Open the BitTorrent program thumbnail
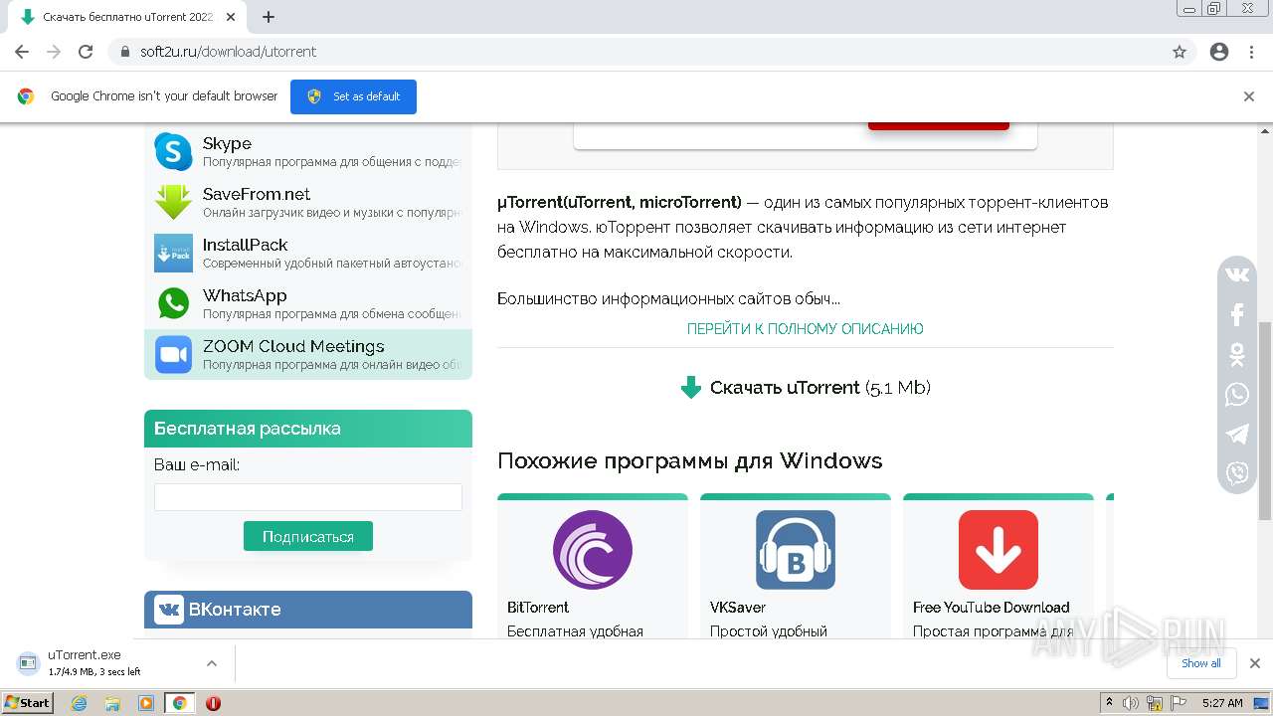The height and width of the screenshot is (716, 1273). [x=593, y=550]
